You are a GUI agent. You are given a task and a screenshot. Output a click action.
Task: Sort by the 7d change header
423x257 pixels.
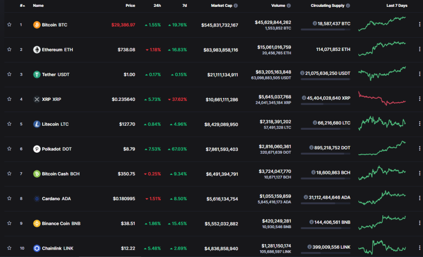point(185,5)
